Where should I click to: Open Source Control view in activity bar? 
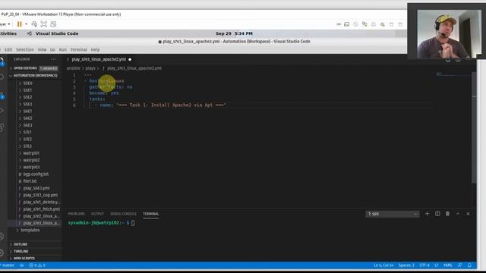coord(2,95)
